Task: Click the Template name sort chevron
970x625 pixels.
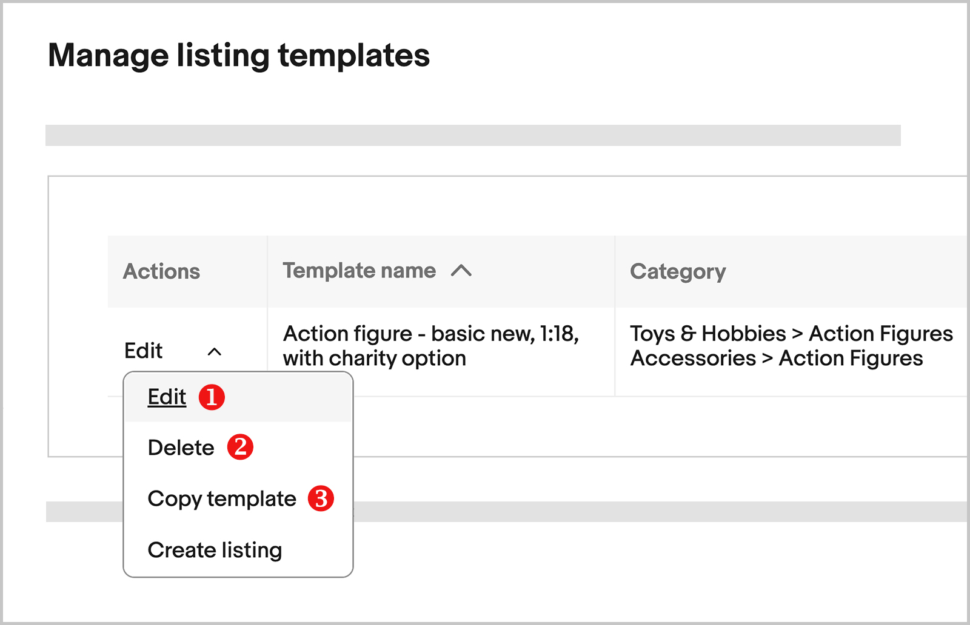Action: coord(463,271)
